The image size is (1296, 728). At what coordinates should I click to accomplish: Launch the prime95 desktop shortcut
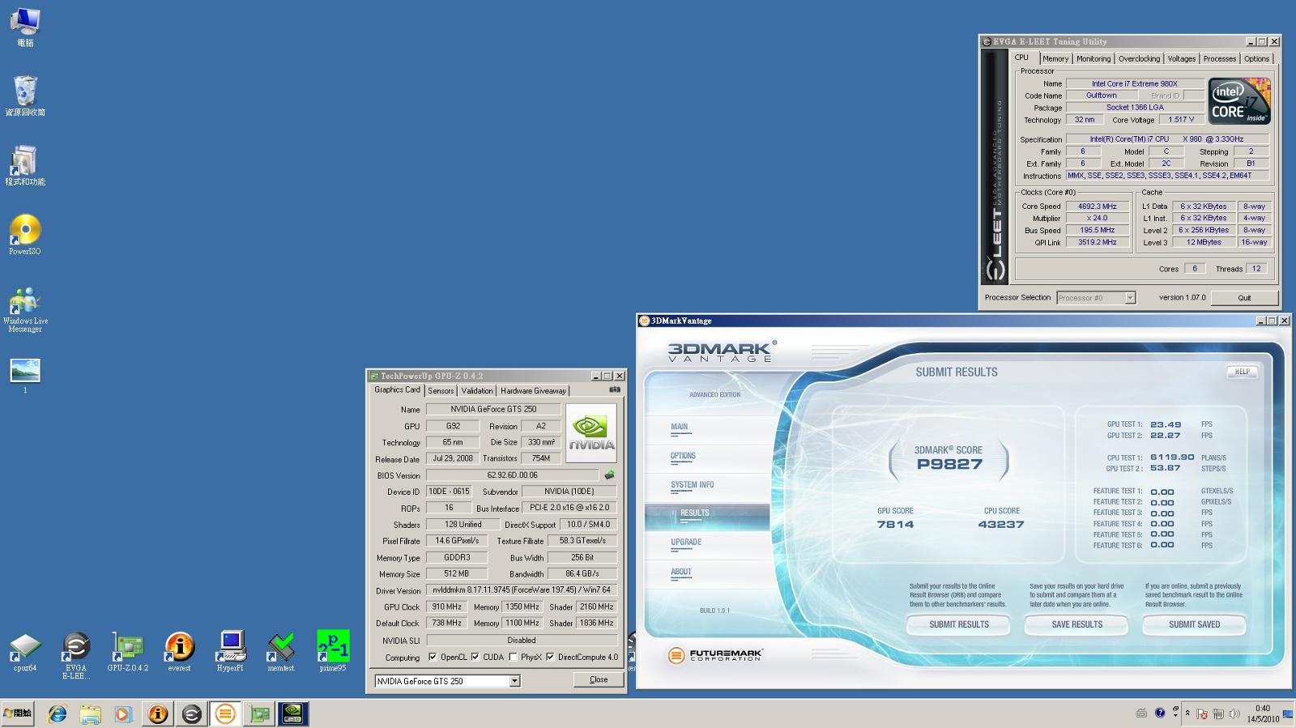click(x=333, y=651)
